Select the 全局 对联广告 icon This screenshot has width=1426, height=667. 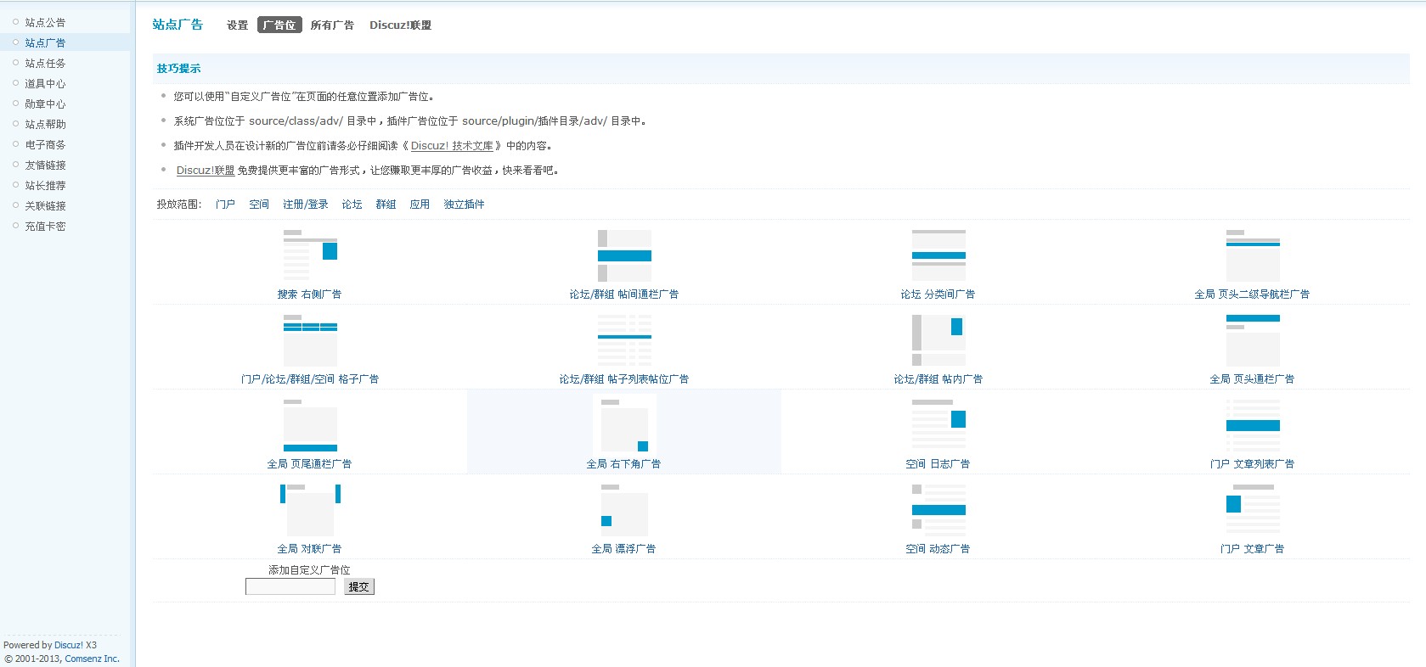click(x=310, y=509)
